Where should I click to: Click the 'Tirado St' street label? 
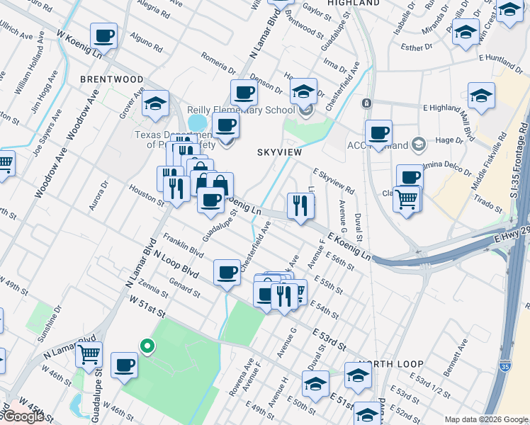tap(487, 204)
